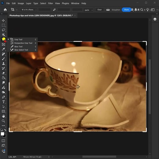The image size is (159, 159).
Task: Click the crop height input field
Action: coord(64,10)
